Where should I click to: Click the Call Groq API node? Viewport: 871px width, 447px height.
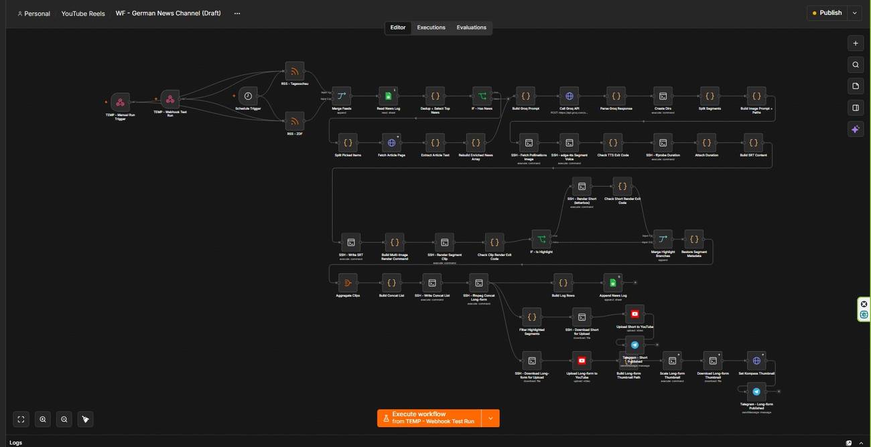[569, 96]
